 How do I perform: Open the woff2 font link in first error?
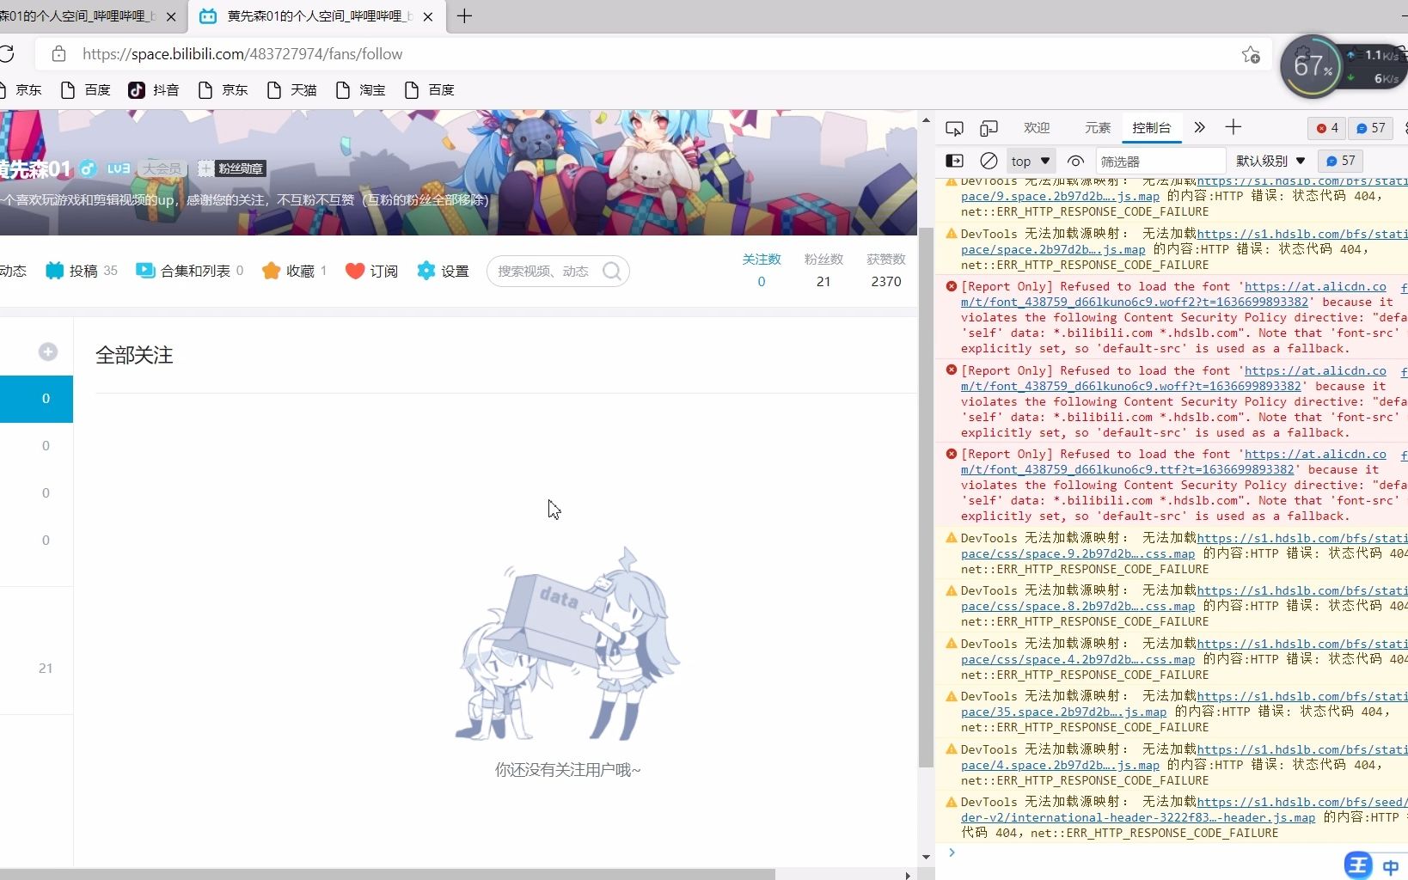(x=1135, y=302)
